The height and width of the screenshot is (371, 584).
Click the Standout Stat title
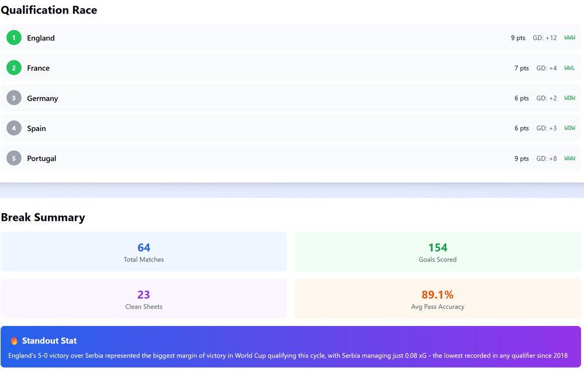49,341
